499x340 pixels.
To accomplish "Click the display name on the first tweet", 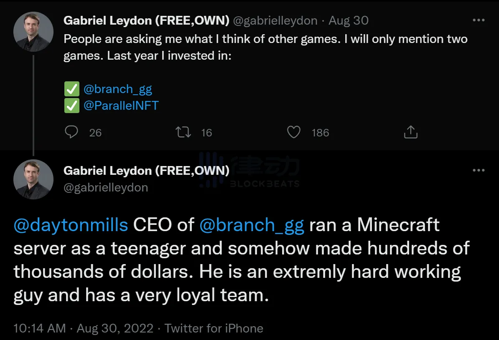I will 146,20.
